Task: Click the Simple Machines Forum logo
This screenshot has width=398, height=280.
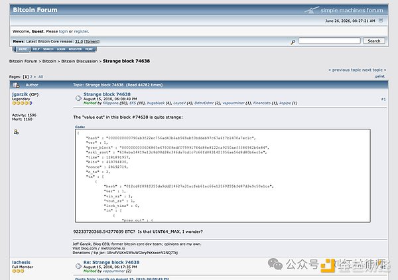Action: [344, 10]
